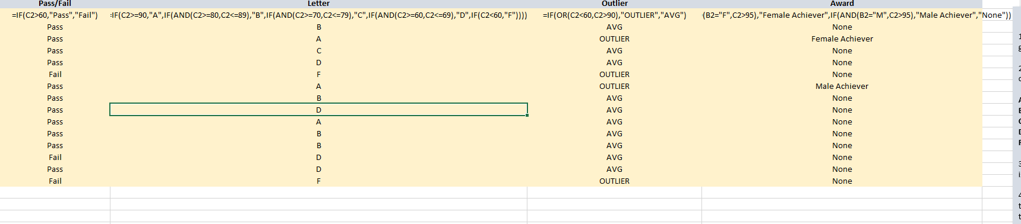Click Pass directly below the Pass/Fail formula
Viewport: 1021px width, 224px height.
click(55, 27)
